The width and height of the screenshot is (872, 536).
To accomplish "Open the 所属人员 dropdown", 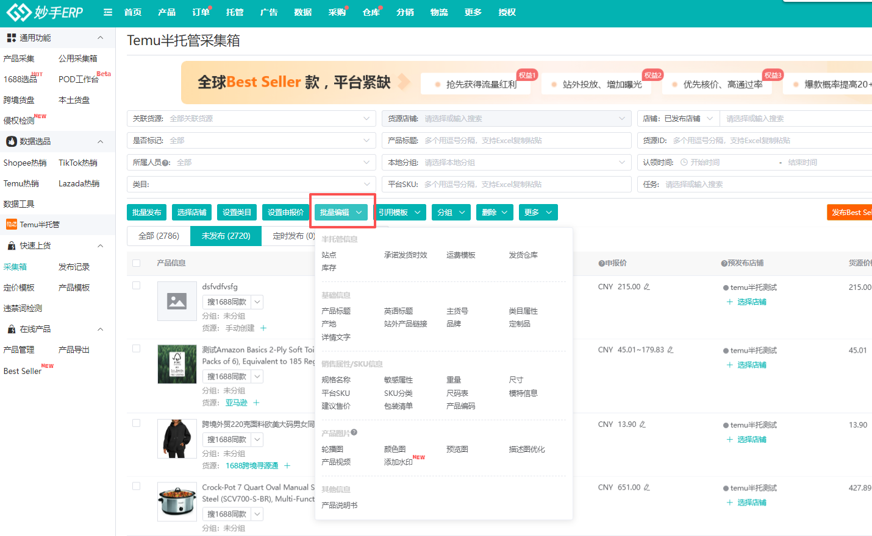I will point(251,163).
